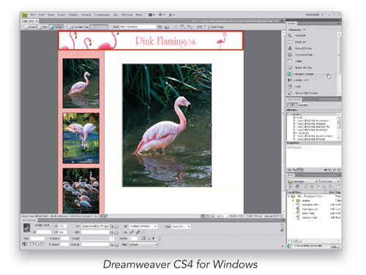
Task: Open the Flamingos site dropdown in Files panel
Action: pos(302,181)
